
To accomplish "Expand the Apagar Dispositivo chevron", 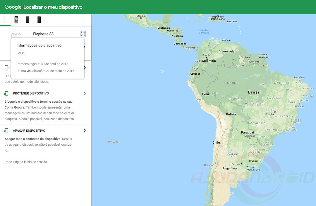I will coord(85,131).
